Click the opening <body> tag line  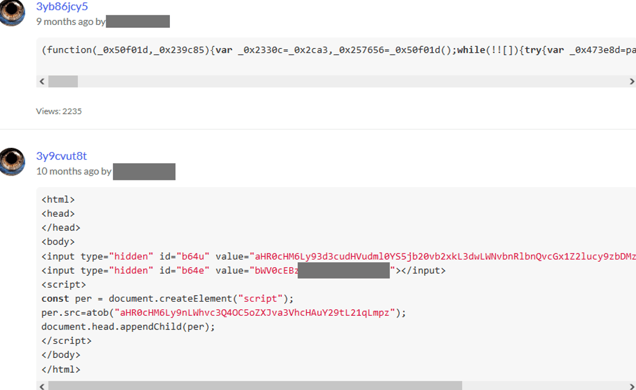point(58,242)
